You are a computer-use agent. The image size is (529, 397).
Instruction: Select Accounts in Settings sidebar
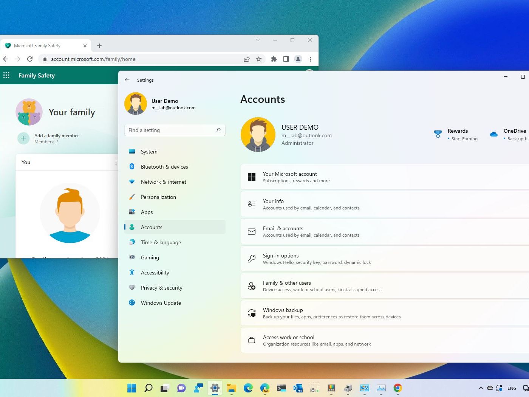(175, 227)
